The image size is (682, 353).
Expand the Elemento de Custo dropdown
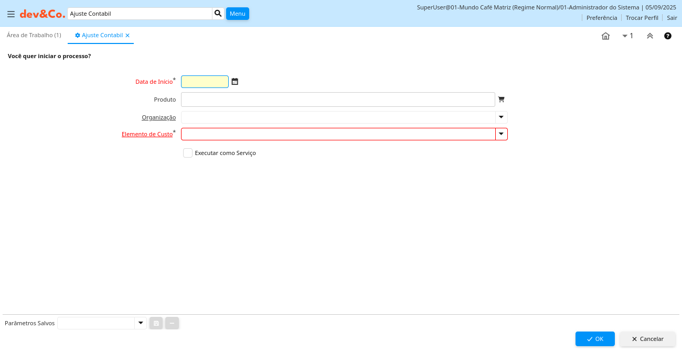coord(501,134)
